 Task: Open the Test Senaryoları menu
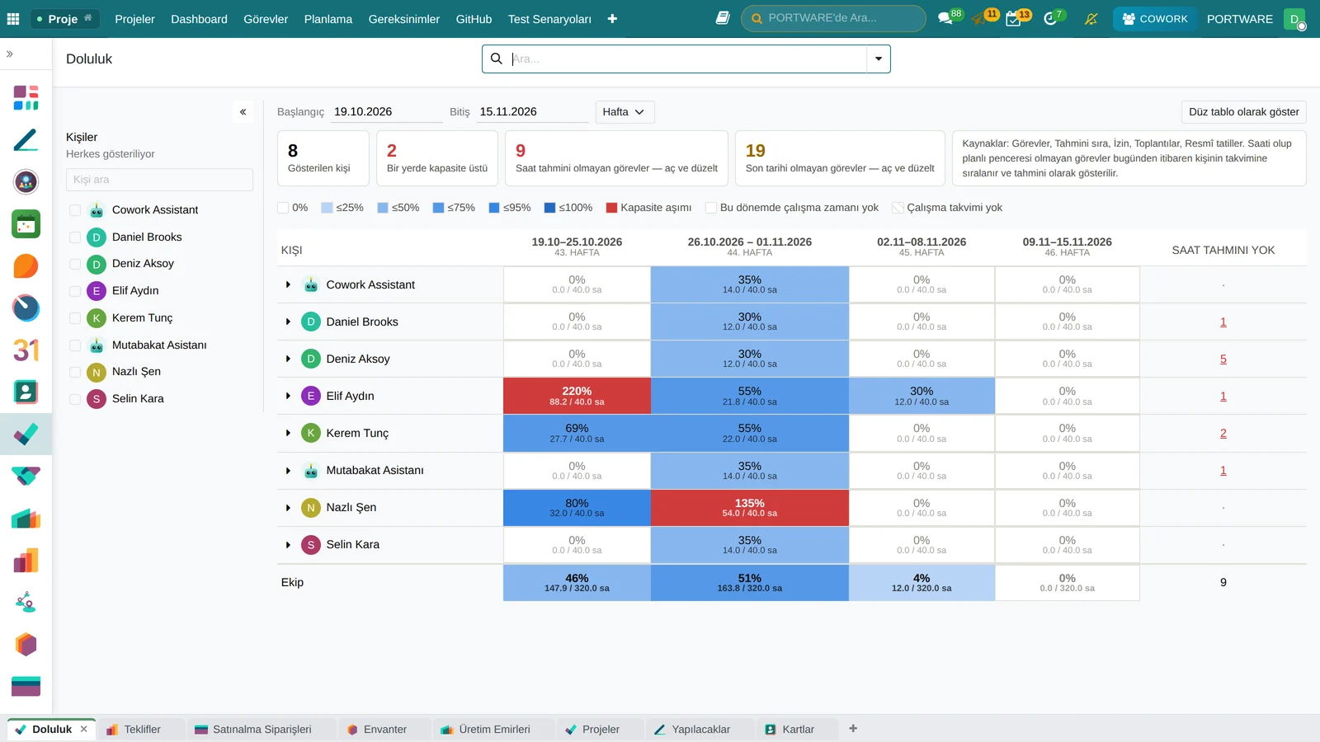(x=549, y=18)
